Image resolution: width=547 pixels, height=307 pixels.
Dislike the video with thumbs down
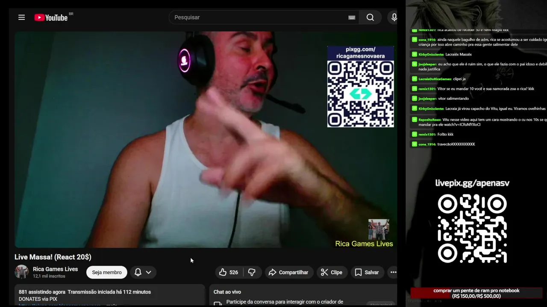(x=252, y=272)
